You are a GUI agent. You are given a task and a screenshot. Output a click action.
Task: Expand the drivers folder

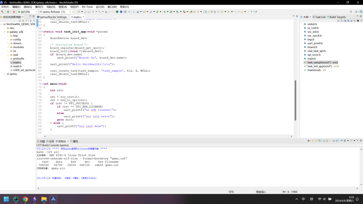(8, 43)
